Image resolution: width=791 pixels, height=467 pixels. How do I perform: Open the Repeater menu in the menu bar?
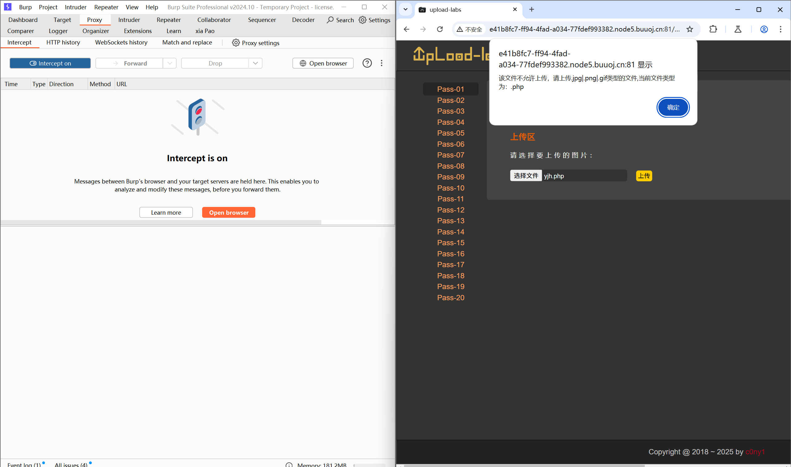(x=106, y=7)
